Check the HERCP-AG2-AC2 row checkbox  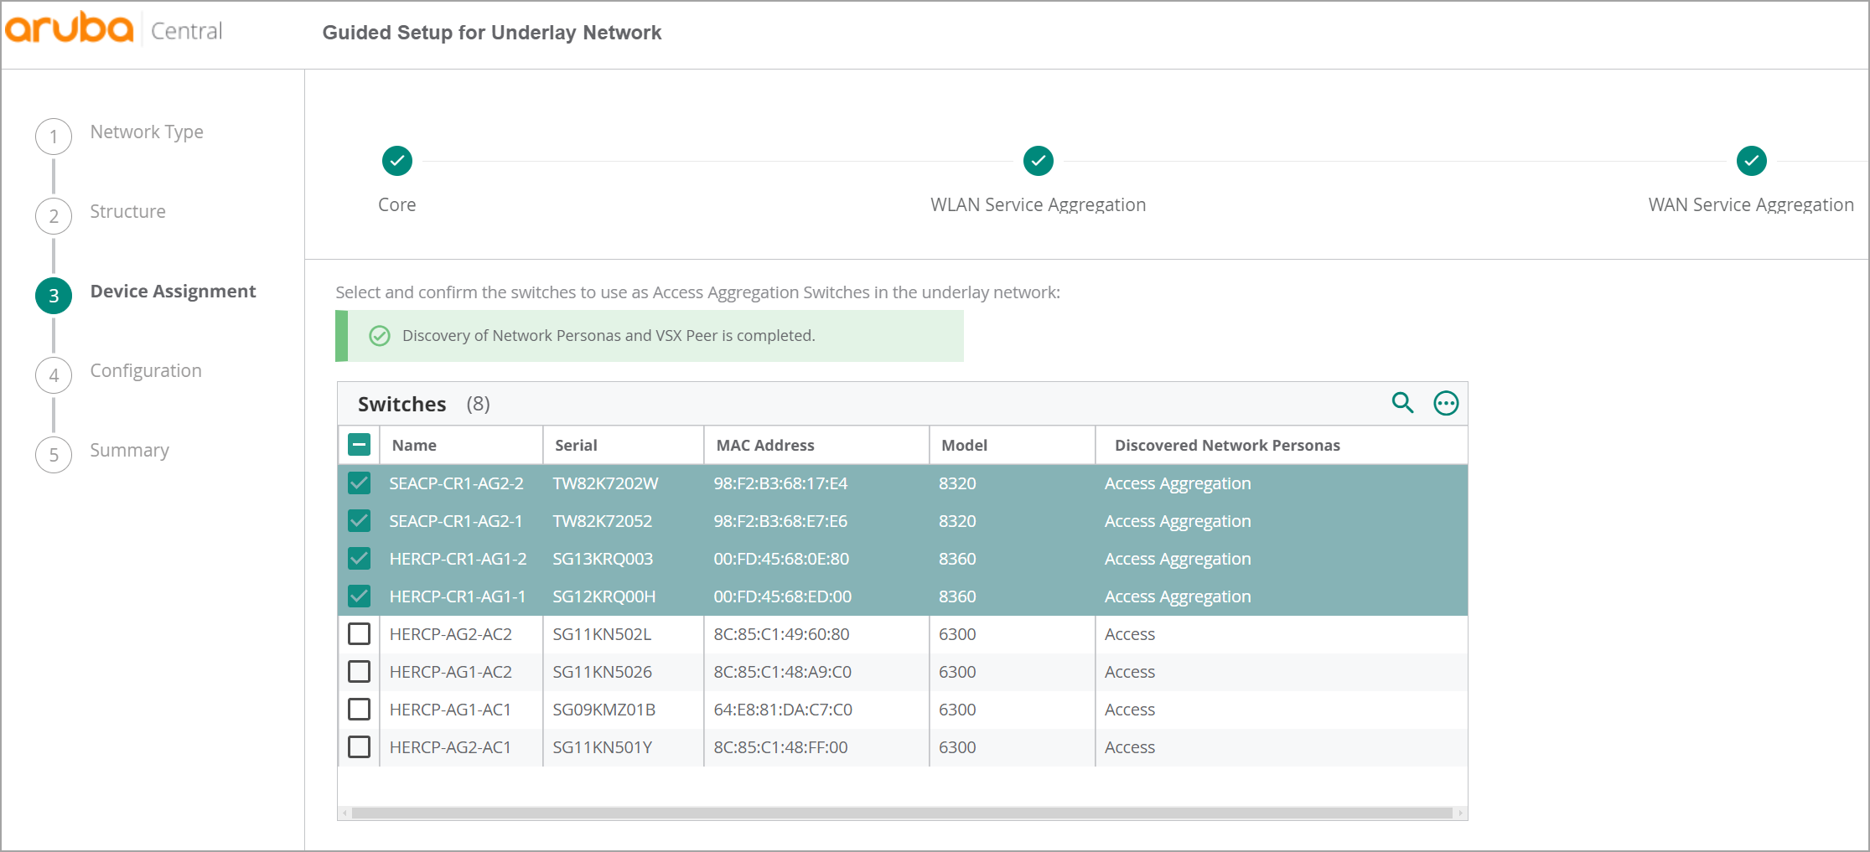point(359,633)
